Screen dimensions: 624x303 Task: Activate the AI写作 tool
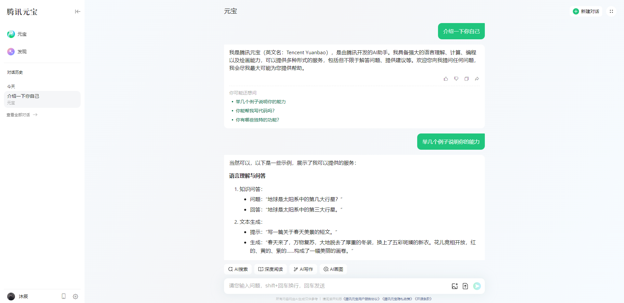(x=303, y=269)
